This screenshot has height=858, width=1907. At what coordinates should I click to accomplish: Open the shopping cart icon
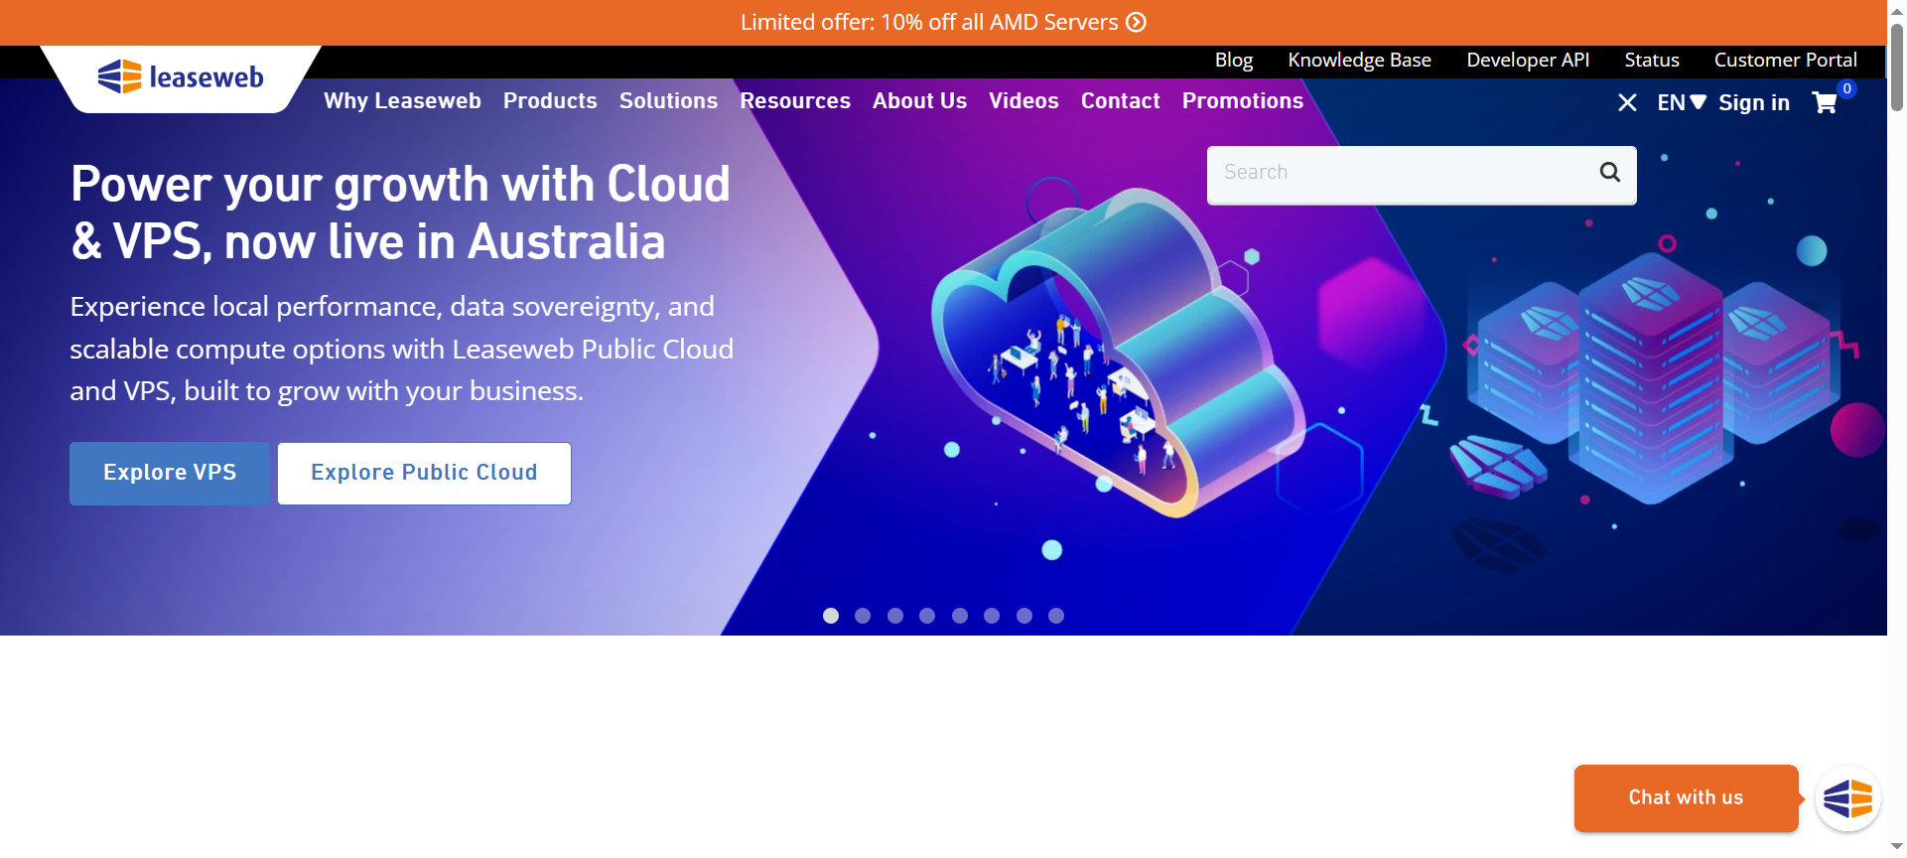(x=1825, y=102)
